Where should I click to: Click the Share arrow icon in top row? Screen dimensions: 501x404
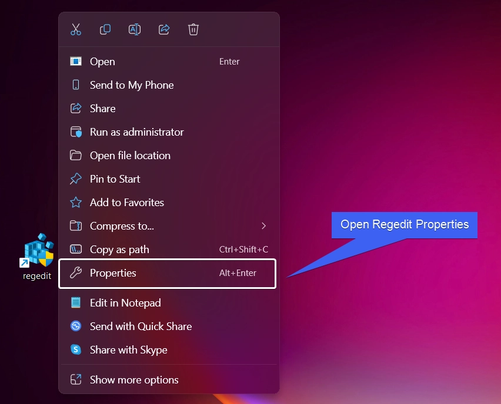164,29
